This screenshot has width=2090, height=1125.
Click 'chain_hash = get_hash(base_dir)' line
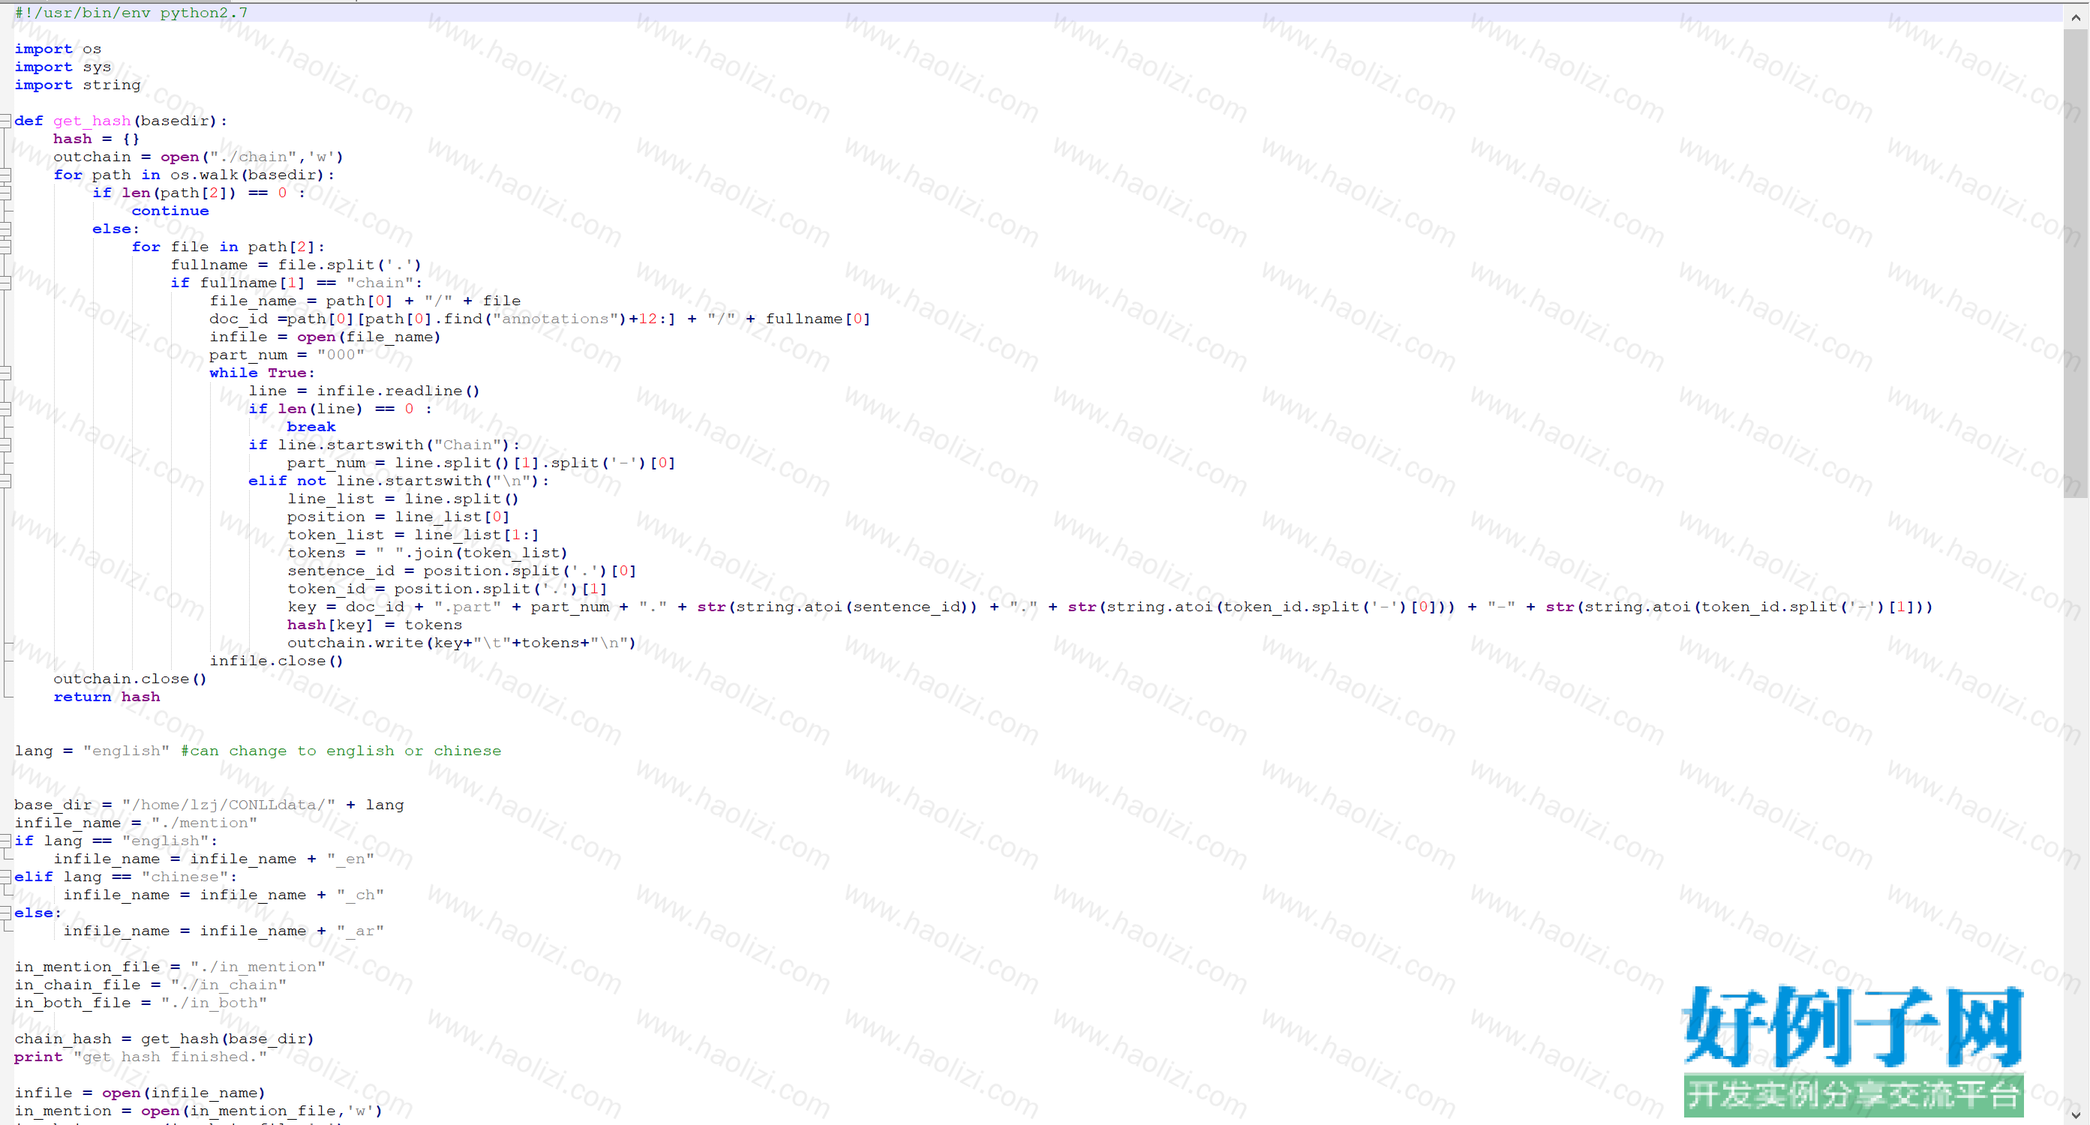(x=165, y=1039)
